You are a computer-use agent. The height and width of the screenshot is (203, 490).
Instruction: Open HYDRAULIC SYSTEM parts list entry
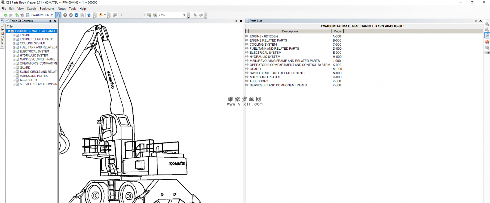pos(265,57)
